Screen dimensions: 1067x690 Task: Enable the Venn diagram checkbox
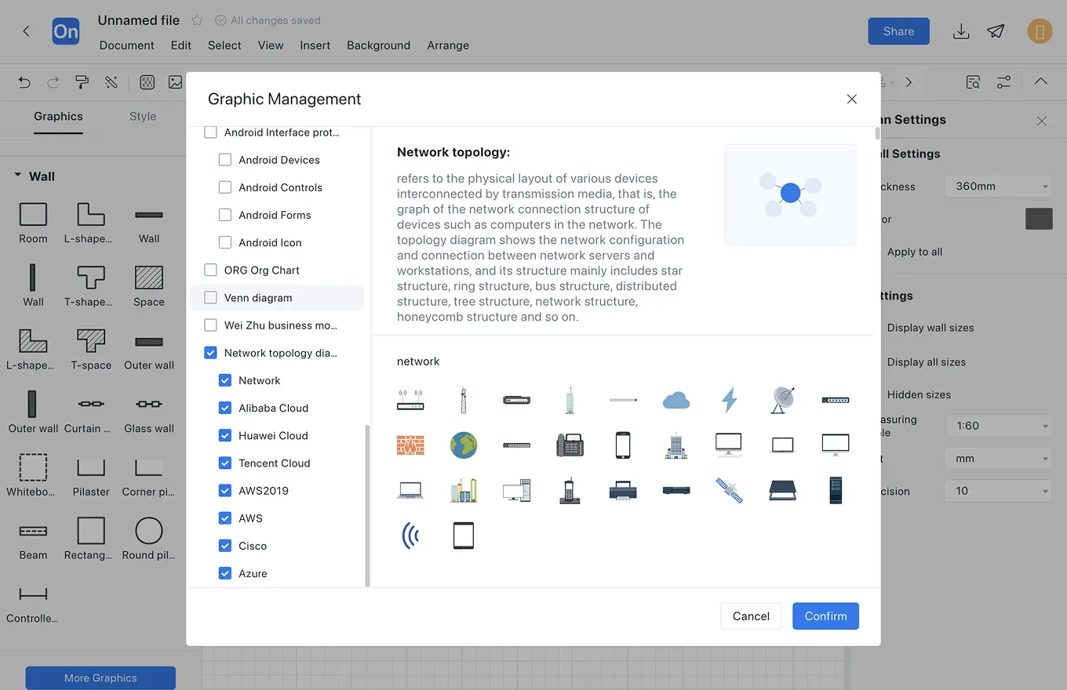(210, 298)
